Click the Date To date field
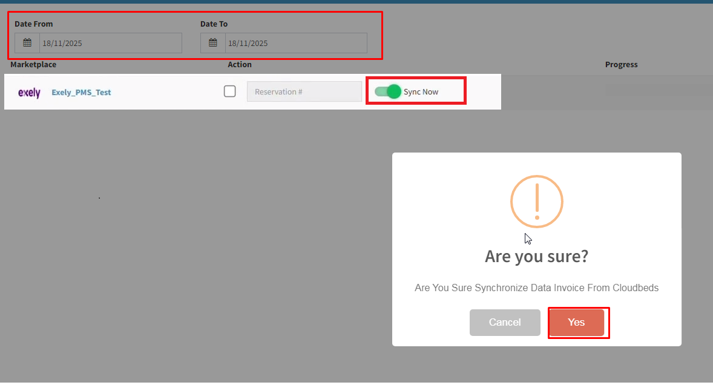Image resolution: width=713 pixels, height=385 pixels. (295, 43)
